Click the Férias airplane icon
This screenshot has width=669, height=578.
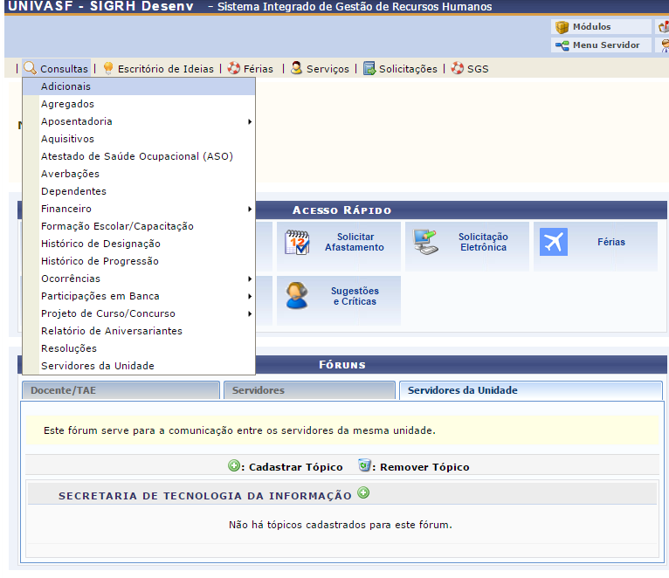554,242
